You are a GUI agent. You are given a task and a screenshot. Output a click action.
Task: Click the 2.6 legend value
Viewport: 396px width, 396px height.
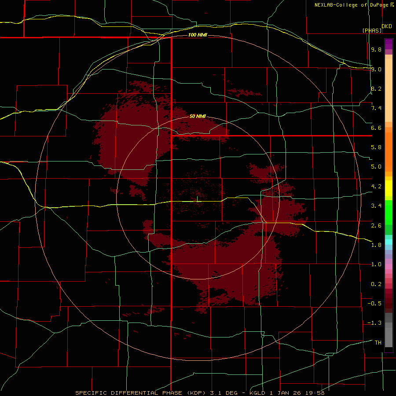pyautogui.click(x=376, y=226)
